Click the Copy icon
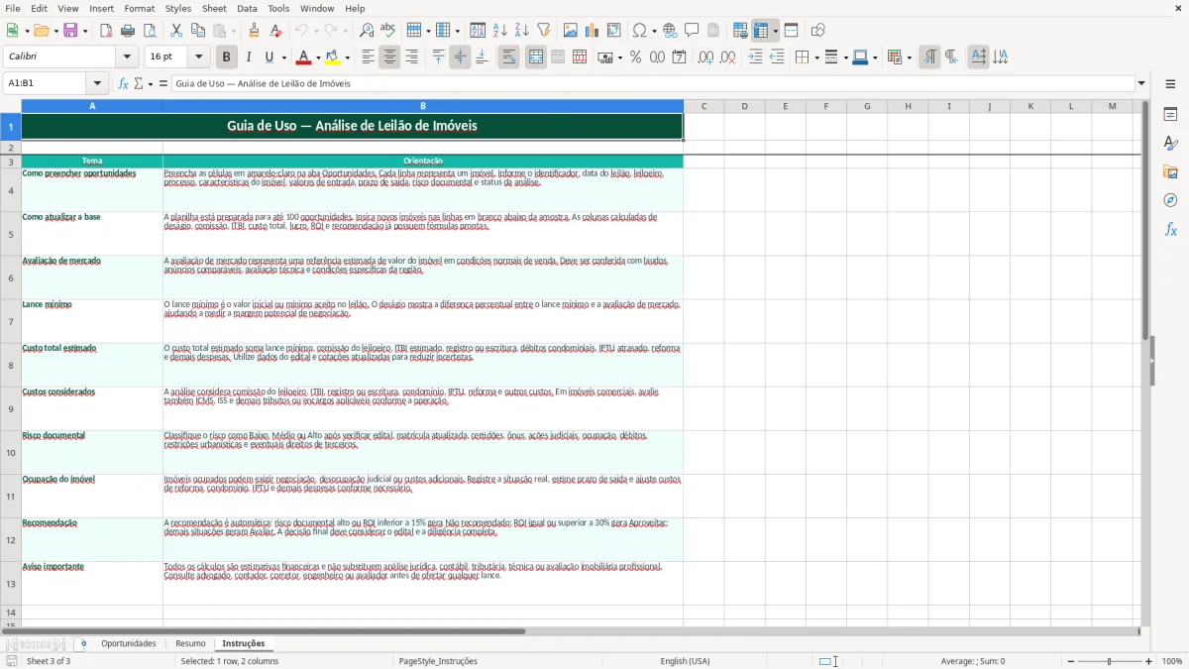 (198, 31)
